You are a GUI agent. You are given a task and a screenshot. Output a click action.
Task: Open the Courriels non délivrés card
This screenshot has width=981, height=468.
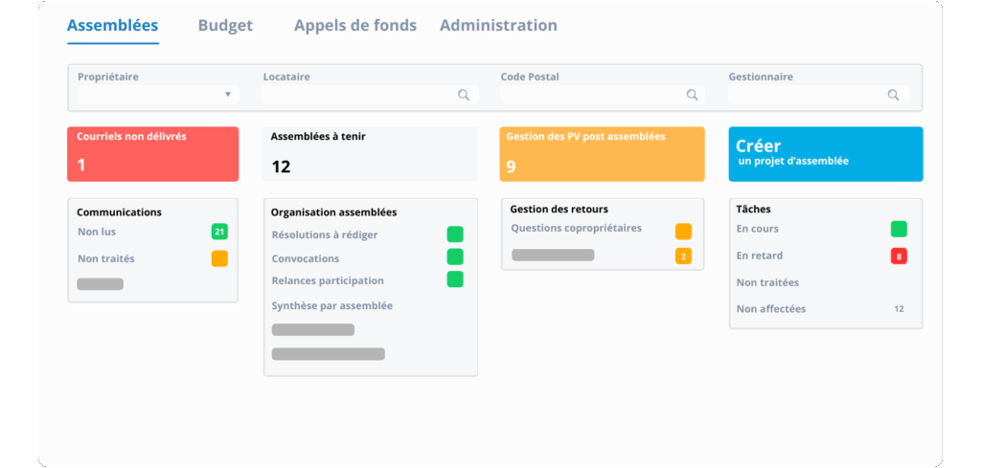coord(152,154)
